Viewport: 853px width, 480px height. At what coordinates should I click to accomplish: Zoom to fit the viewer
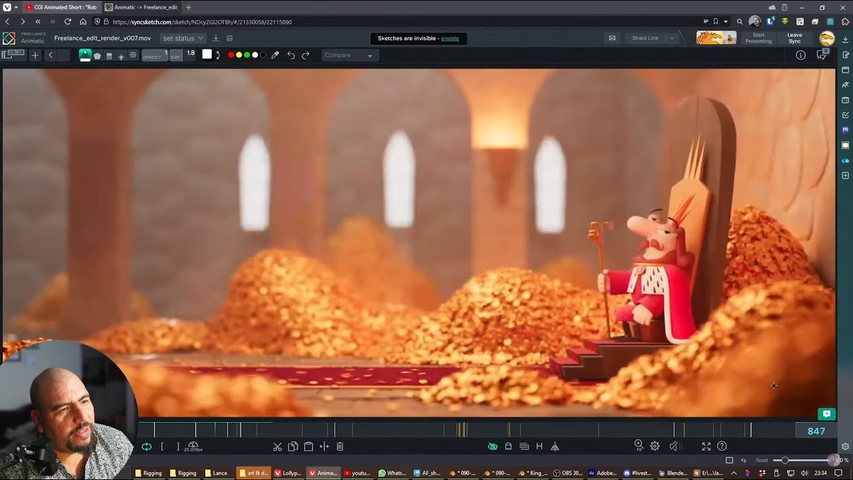point(638,446)
